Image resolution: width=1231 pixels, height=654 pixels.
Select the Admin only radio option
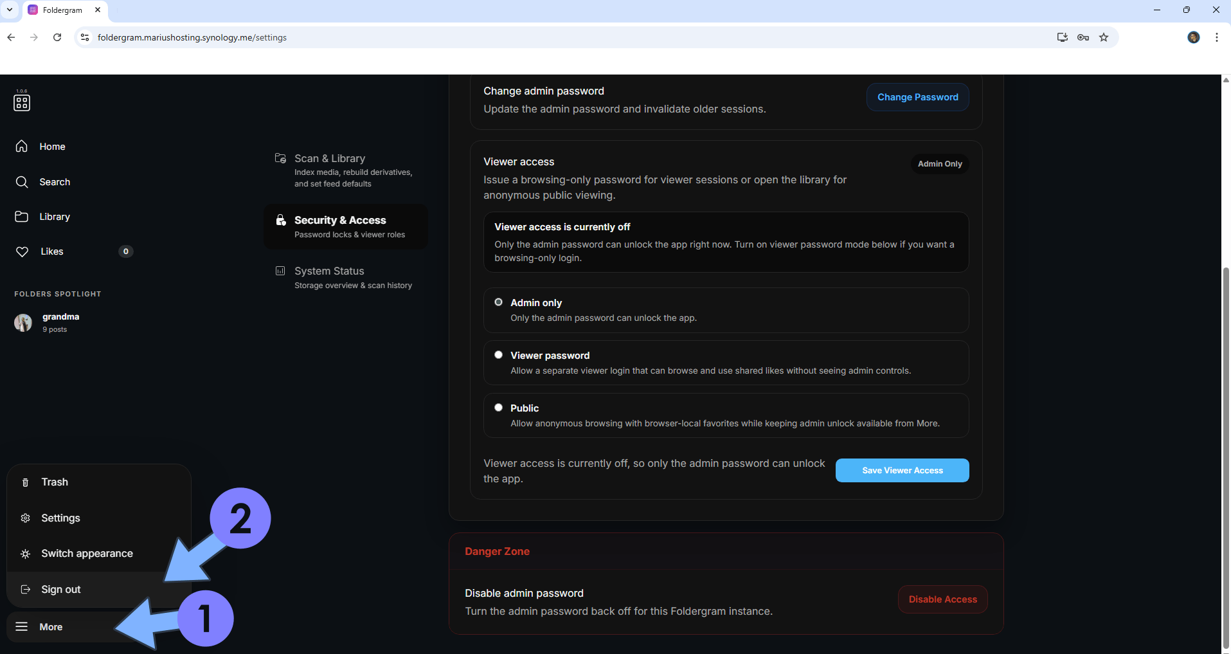point(498,302)
